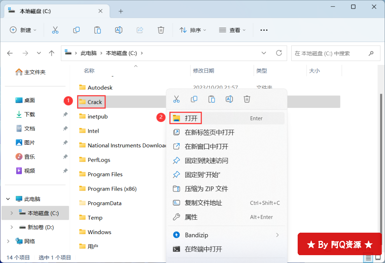Screen dimensions: 385x263
Task: Open the New item dropdown
Action: [23, 30]
